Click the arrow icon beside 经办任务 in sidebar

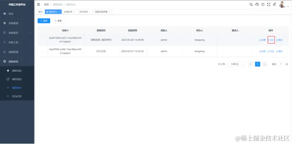click(x=8, y=96)
